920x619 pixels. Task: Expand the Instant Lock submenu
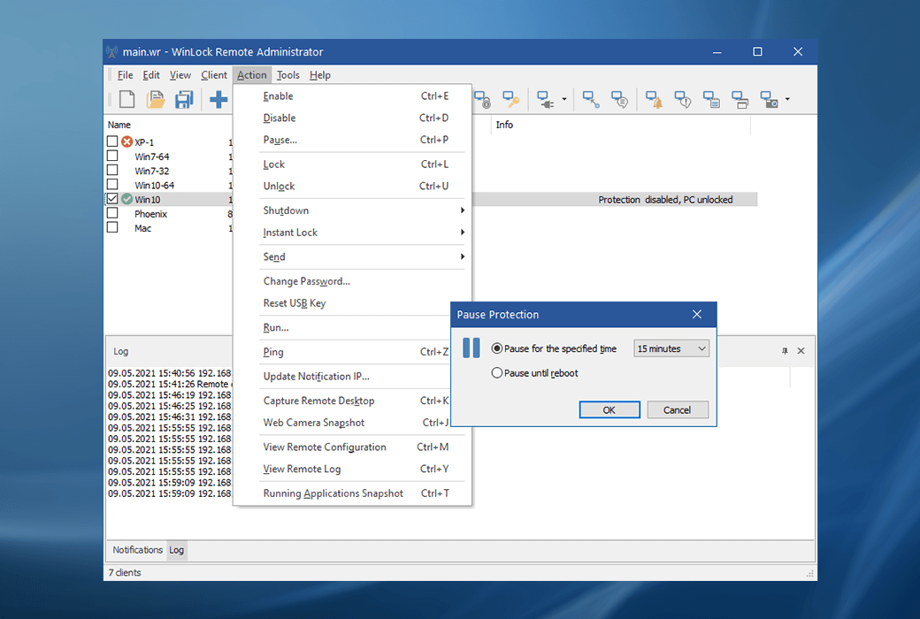coord(362,233)
